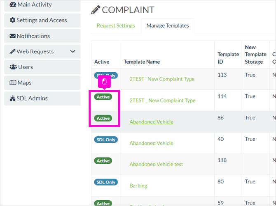Expand the Web Requests chevron
The height and width of the screenshot is (206, 276).
[x=73, y=51]
